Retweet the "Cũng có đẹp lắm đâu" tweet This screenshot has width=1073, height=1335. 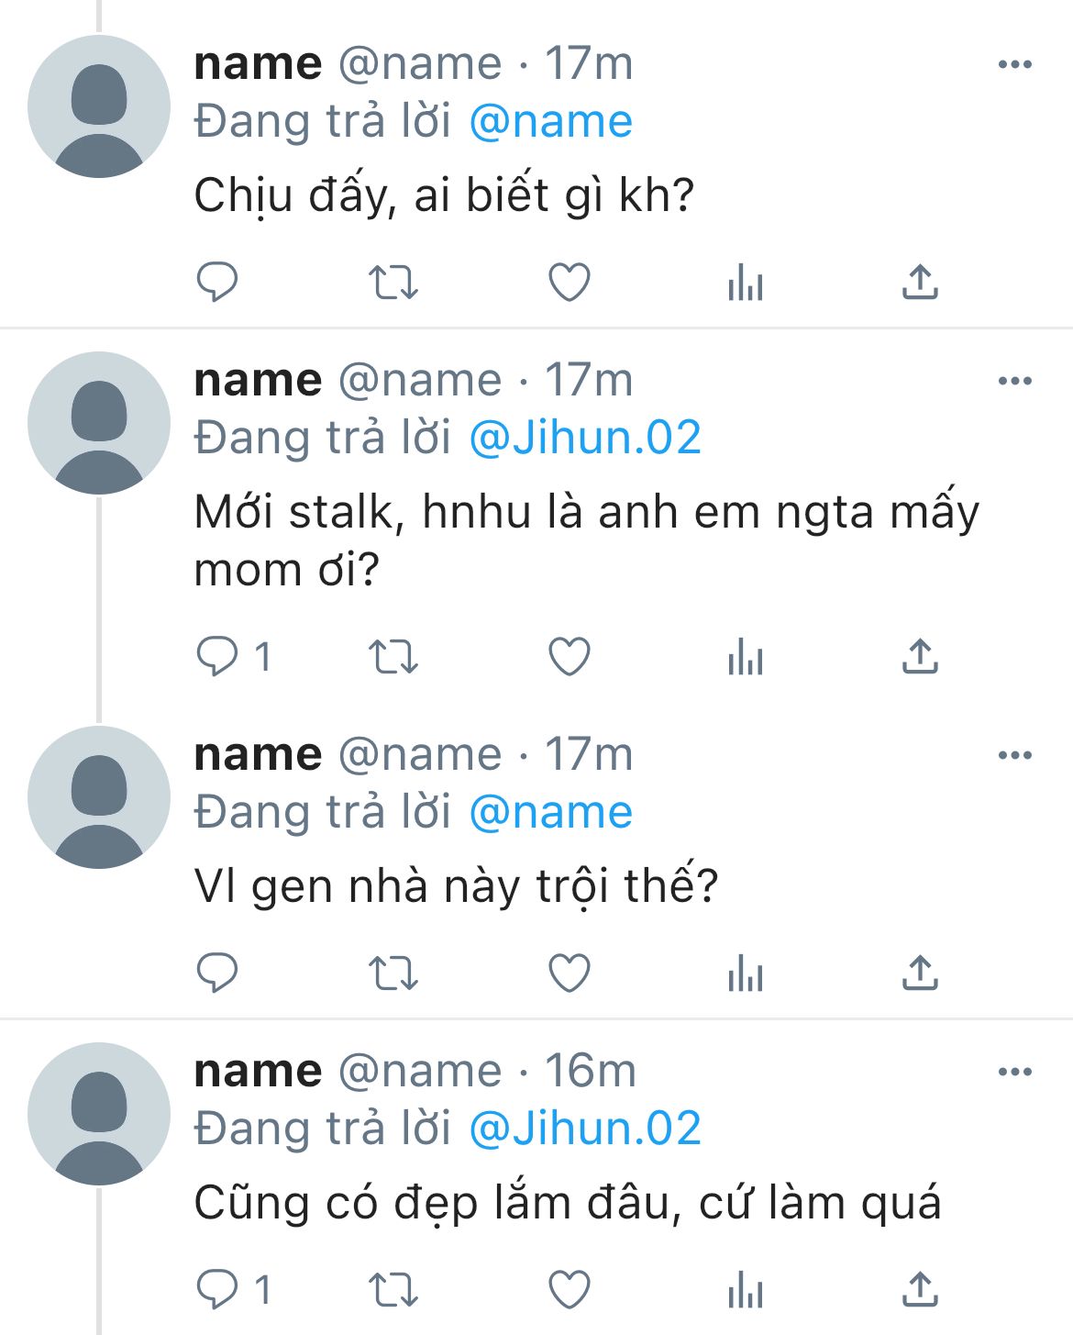point(393,1289)
